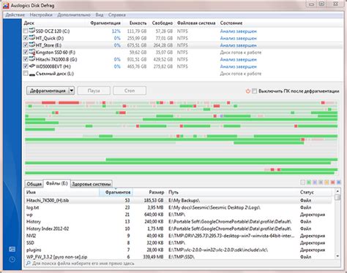Screen dimensions: 347x273
Task: Click the Kingston SSD 60 (F:) drive icon
Action: click(x=32, y=52)
